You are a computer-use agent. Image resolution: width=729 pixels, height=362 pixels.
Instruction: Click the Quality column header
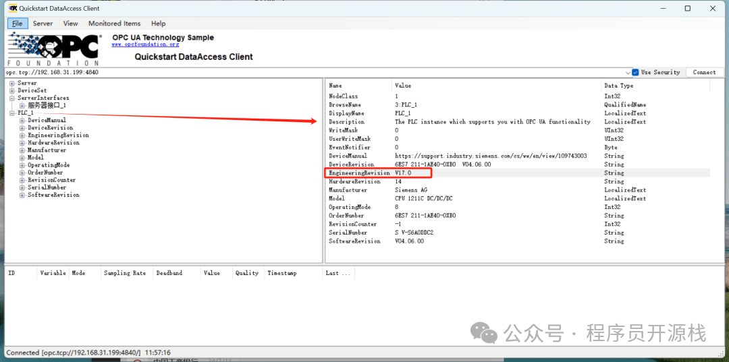pos(248,273)
